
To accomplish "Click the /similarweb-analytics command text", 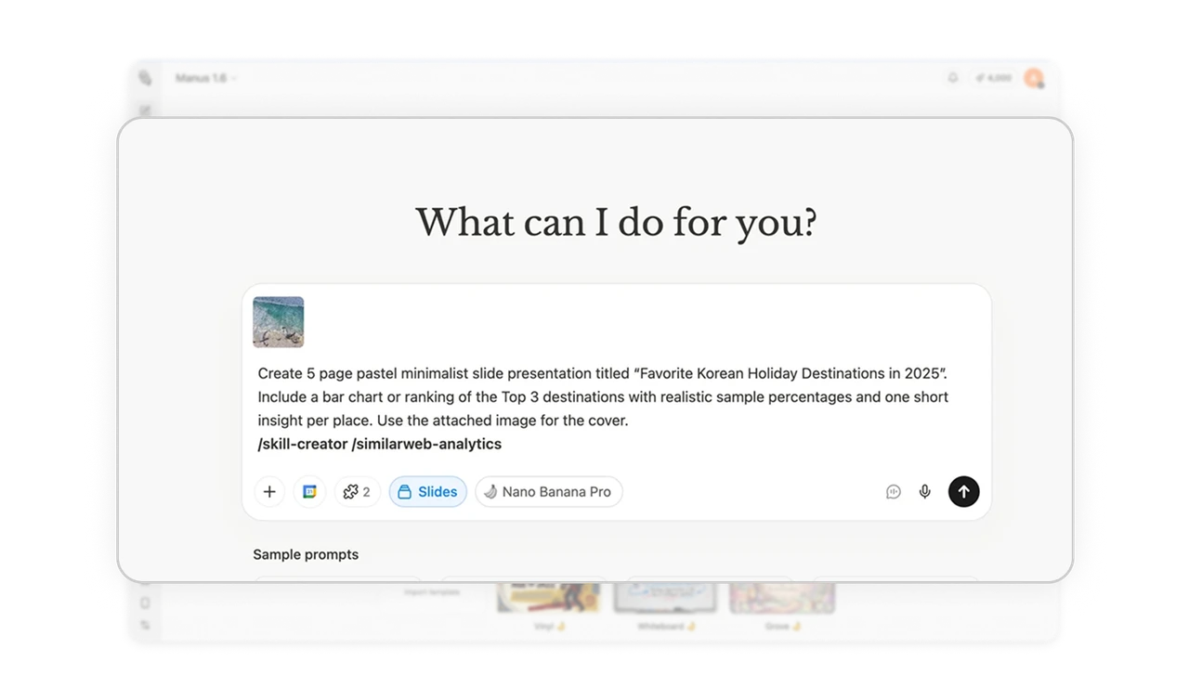I will 426,444.
